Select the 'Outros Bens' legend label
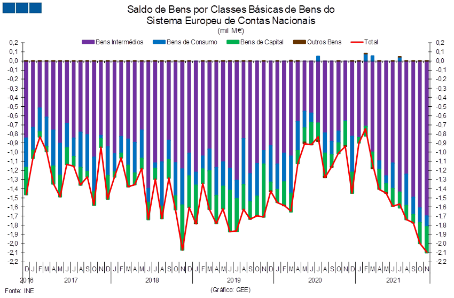Image resolution: width=454 pixels, height=298 pixels. pyautogui.click(x=324, y=42)
